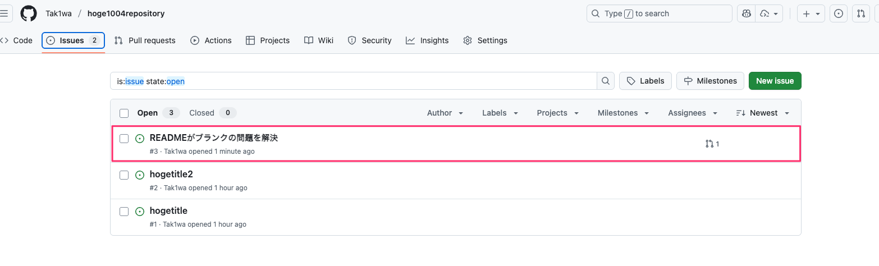
Task: Open the Actions tab
Action: point(211,40)
